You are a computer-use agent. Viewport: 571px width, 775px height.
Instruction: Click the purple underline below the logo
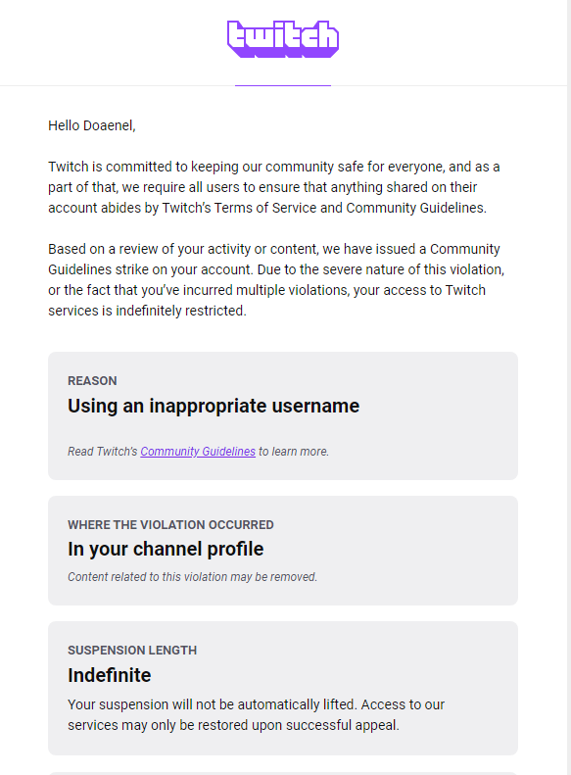283,85
